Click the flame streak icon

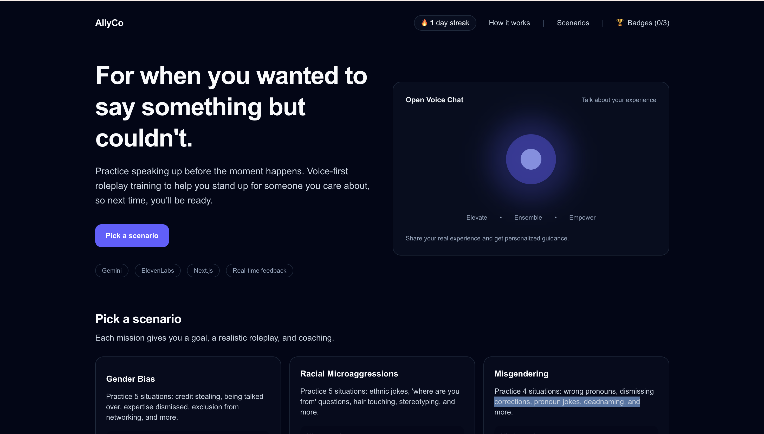click(424, 23)
